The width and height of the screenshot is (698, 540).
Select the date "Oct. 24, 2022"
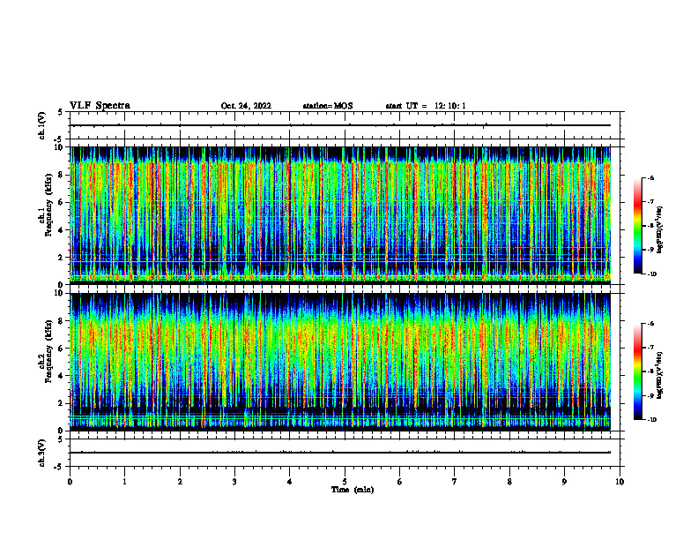pyautogui.click(x=246, y=106)
